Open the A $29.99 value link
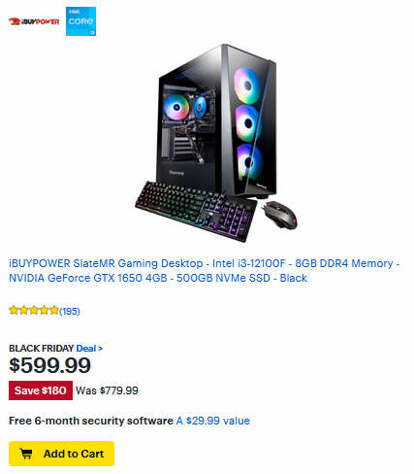414x474 pixels. (213, 421)
